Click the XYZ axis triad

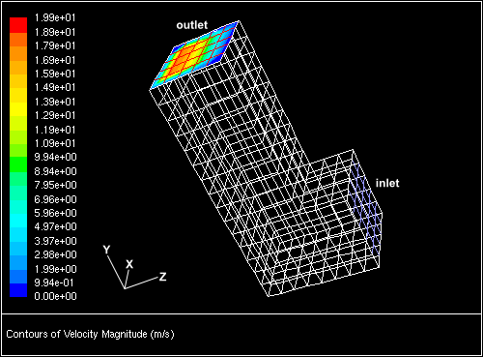pos(134,268)
